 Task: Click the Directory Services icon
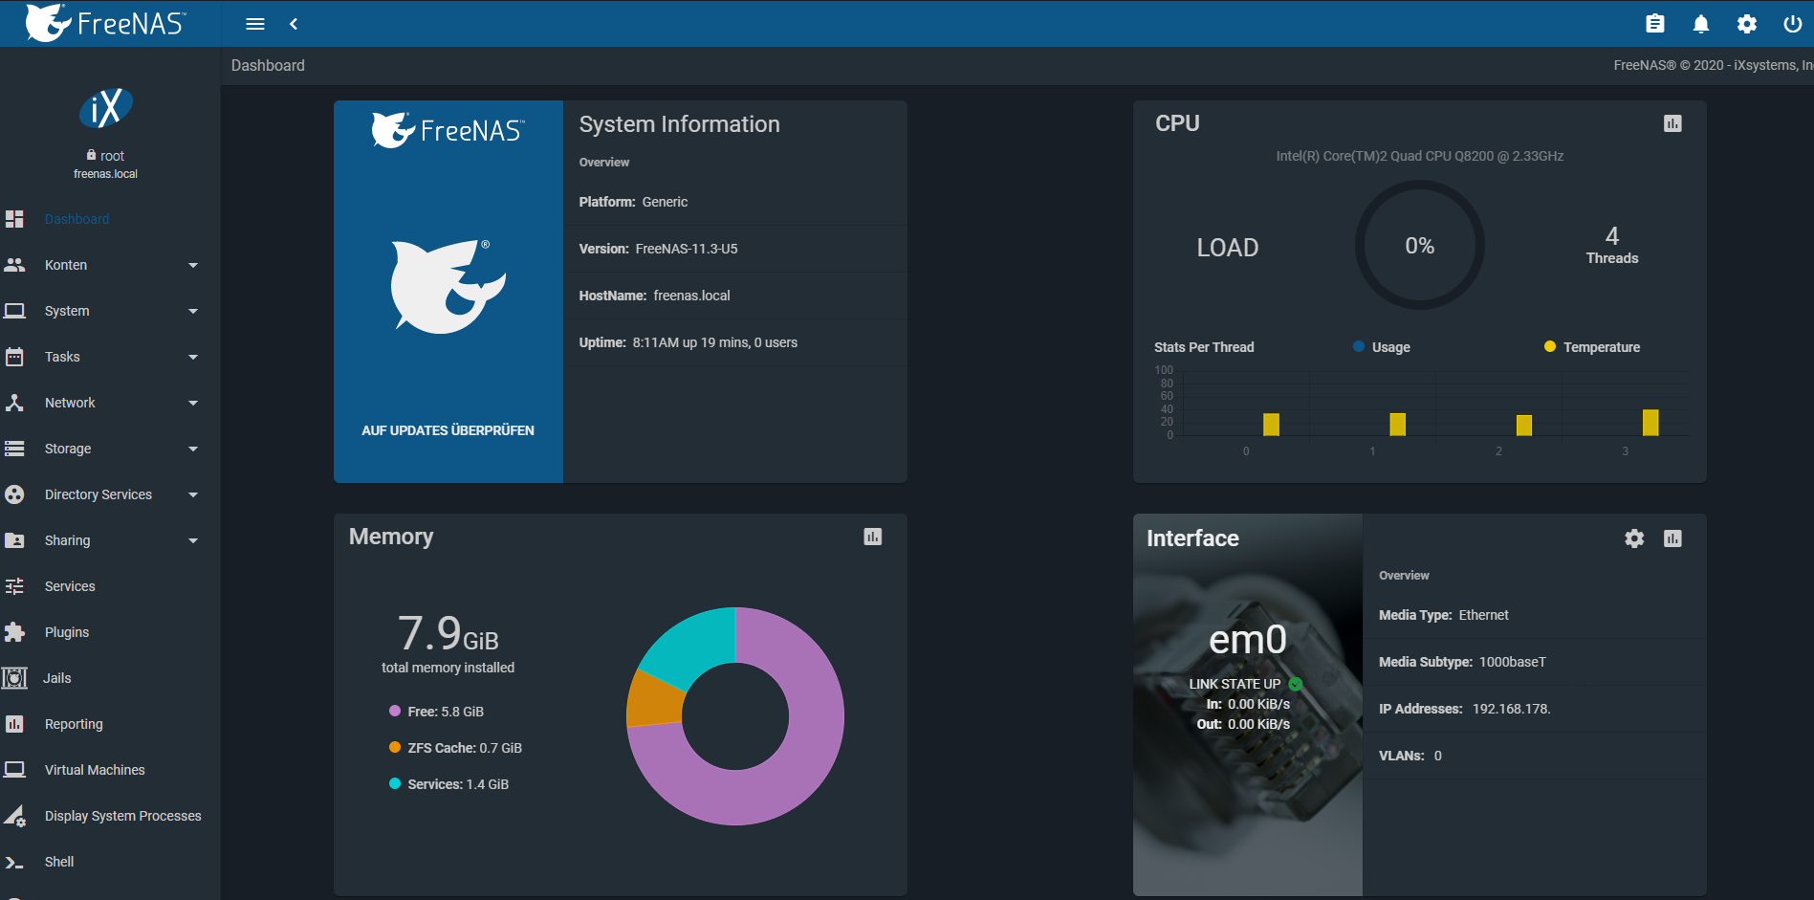[x=14, y=494]
